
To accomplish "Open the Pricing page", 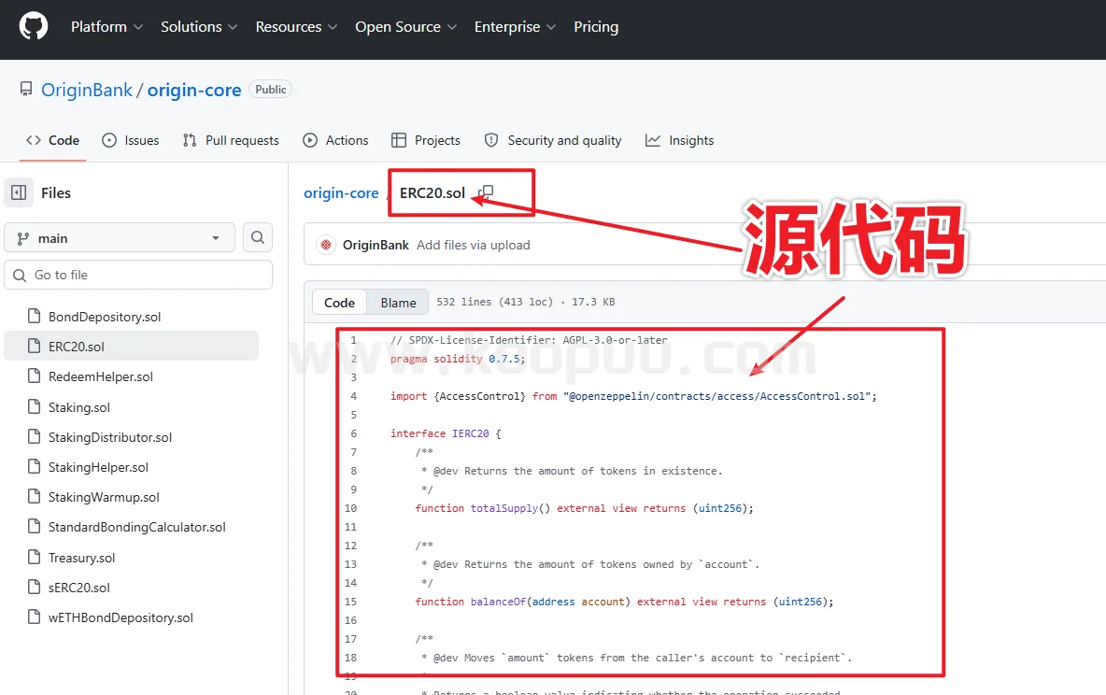I will [596, 27].
